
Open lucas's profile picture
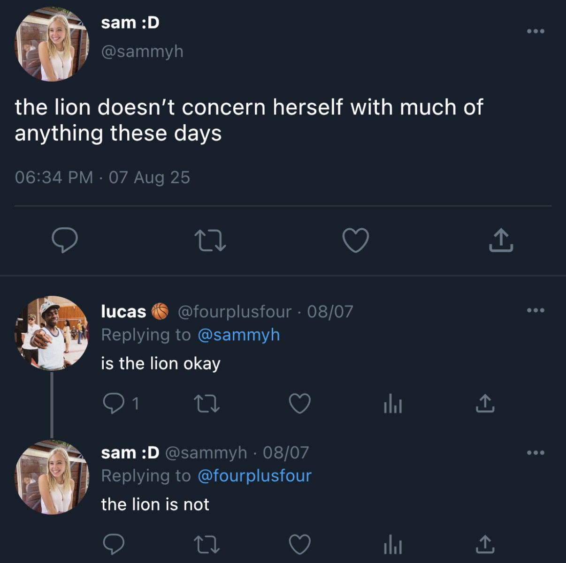[x=52, y=333]
